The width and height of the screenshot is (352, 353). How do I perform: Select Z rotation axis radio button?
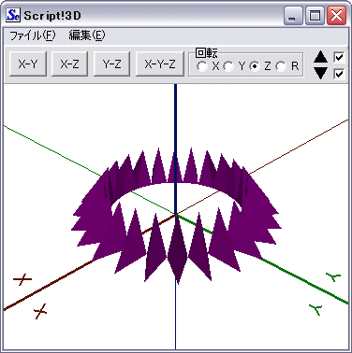coord(255,66)
